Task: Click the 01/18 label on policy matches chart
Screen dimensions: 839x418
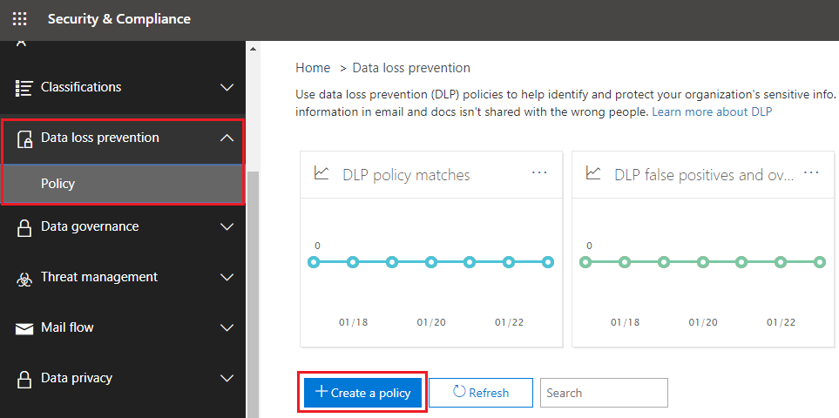Action: coord(353,322)
